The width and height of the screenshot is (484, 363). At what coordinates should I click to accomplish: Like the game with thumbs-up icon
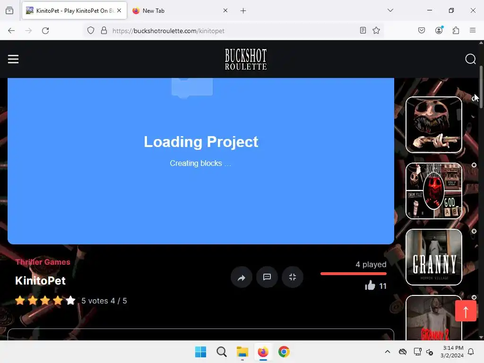point(370,285)
